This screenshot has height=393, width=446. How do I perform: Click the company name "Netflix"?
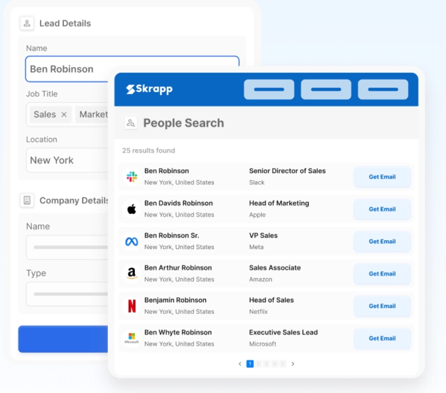258,312
